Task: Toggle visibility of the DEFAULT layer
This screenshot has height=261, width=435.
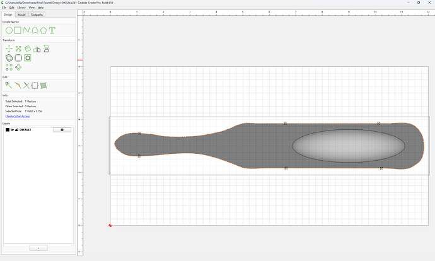Action: [12, 130]
